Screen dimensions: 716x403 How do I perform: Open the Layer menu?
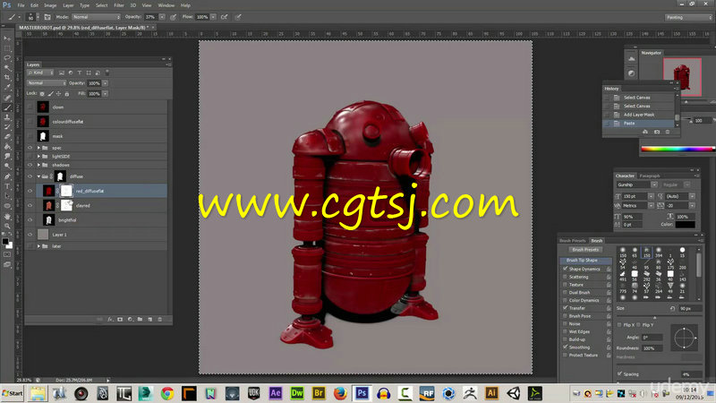(x=68, y=5)
